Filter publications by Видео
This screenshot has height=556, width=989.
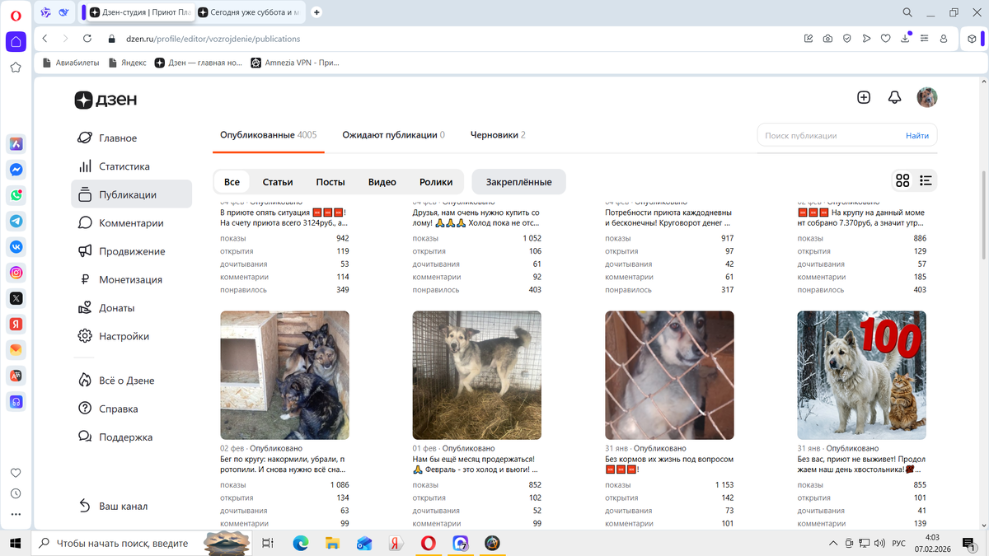[382, 182]
